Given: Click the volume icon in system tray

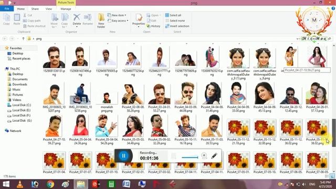Looking at the screenshot, I should (304, 184).
